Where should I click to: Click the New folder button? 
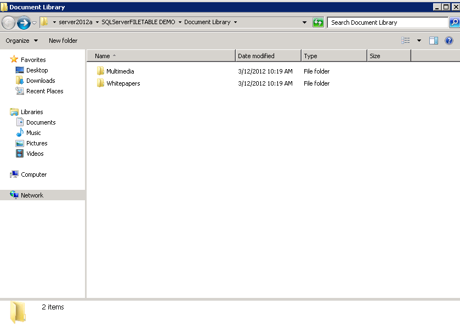[x=63, y=41]
